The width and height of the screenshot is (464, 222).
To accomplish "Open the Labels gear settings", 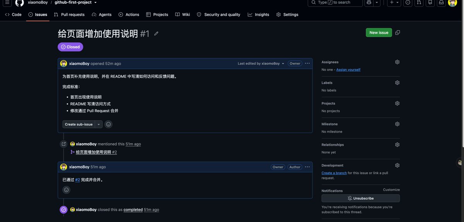I will coord(397,83).
